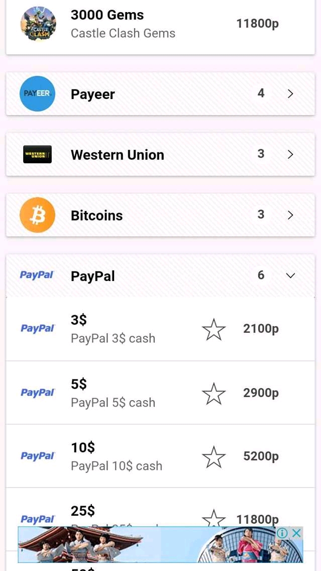Collapse the PayPal category chevron
Image resolution: width=321 pixels, height=571 pixels.
coord(290,275)
